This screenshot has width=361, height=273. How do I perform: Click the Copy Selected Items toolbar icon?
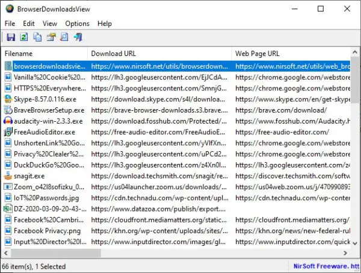pyautogui.click(x=37, y=37)
